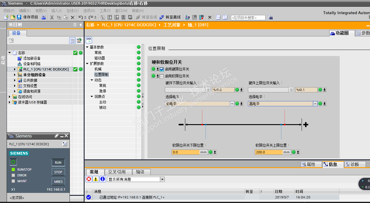Click the upload from device icon

point(116,17)
